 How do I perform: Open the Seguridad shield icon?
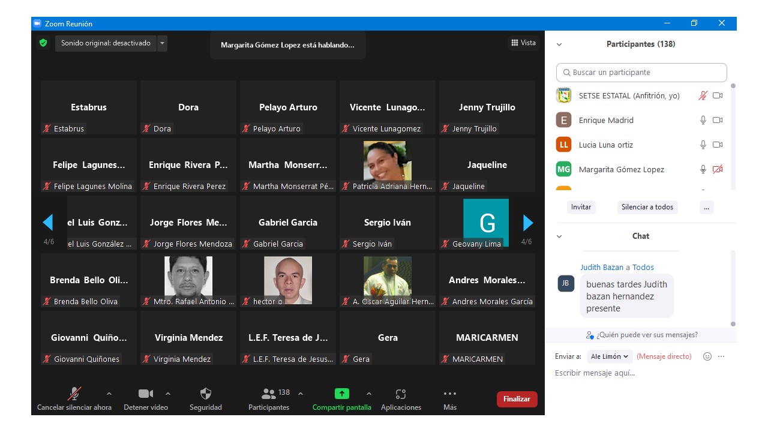pyautogui.click(x=206, y=394)
